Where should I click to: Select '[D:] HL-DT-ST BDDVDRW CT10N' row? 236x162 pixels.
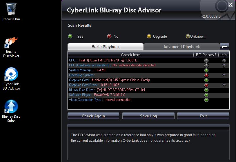[x=148, y=90]
